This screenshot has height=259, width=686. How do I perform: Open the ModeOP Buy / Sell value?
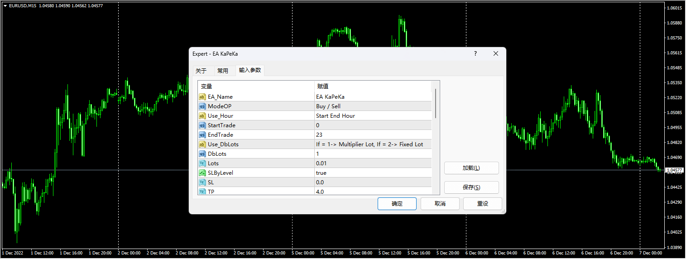(x=373, y=106)
